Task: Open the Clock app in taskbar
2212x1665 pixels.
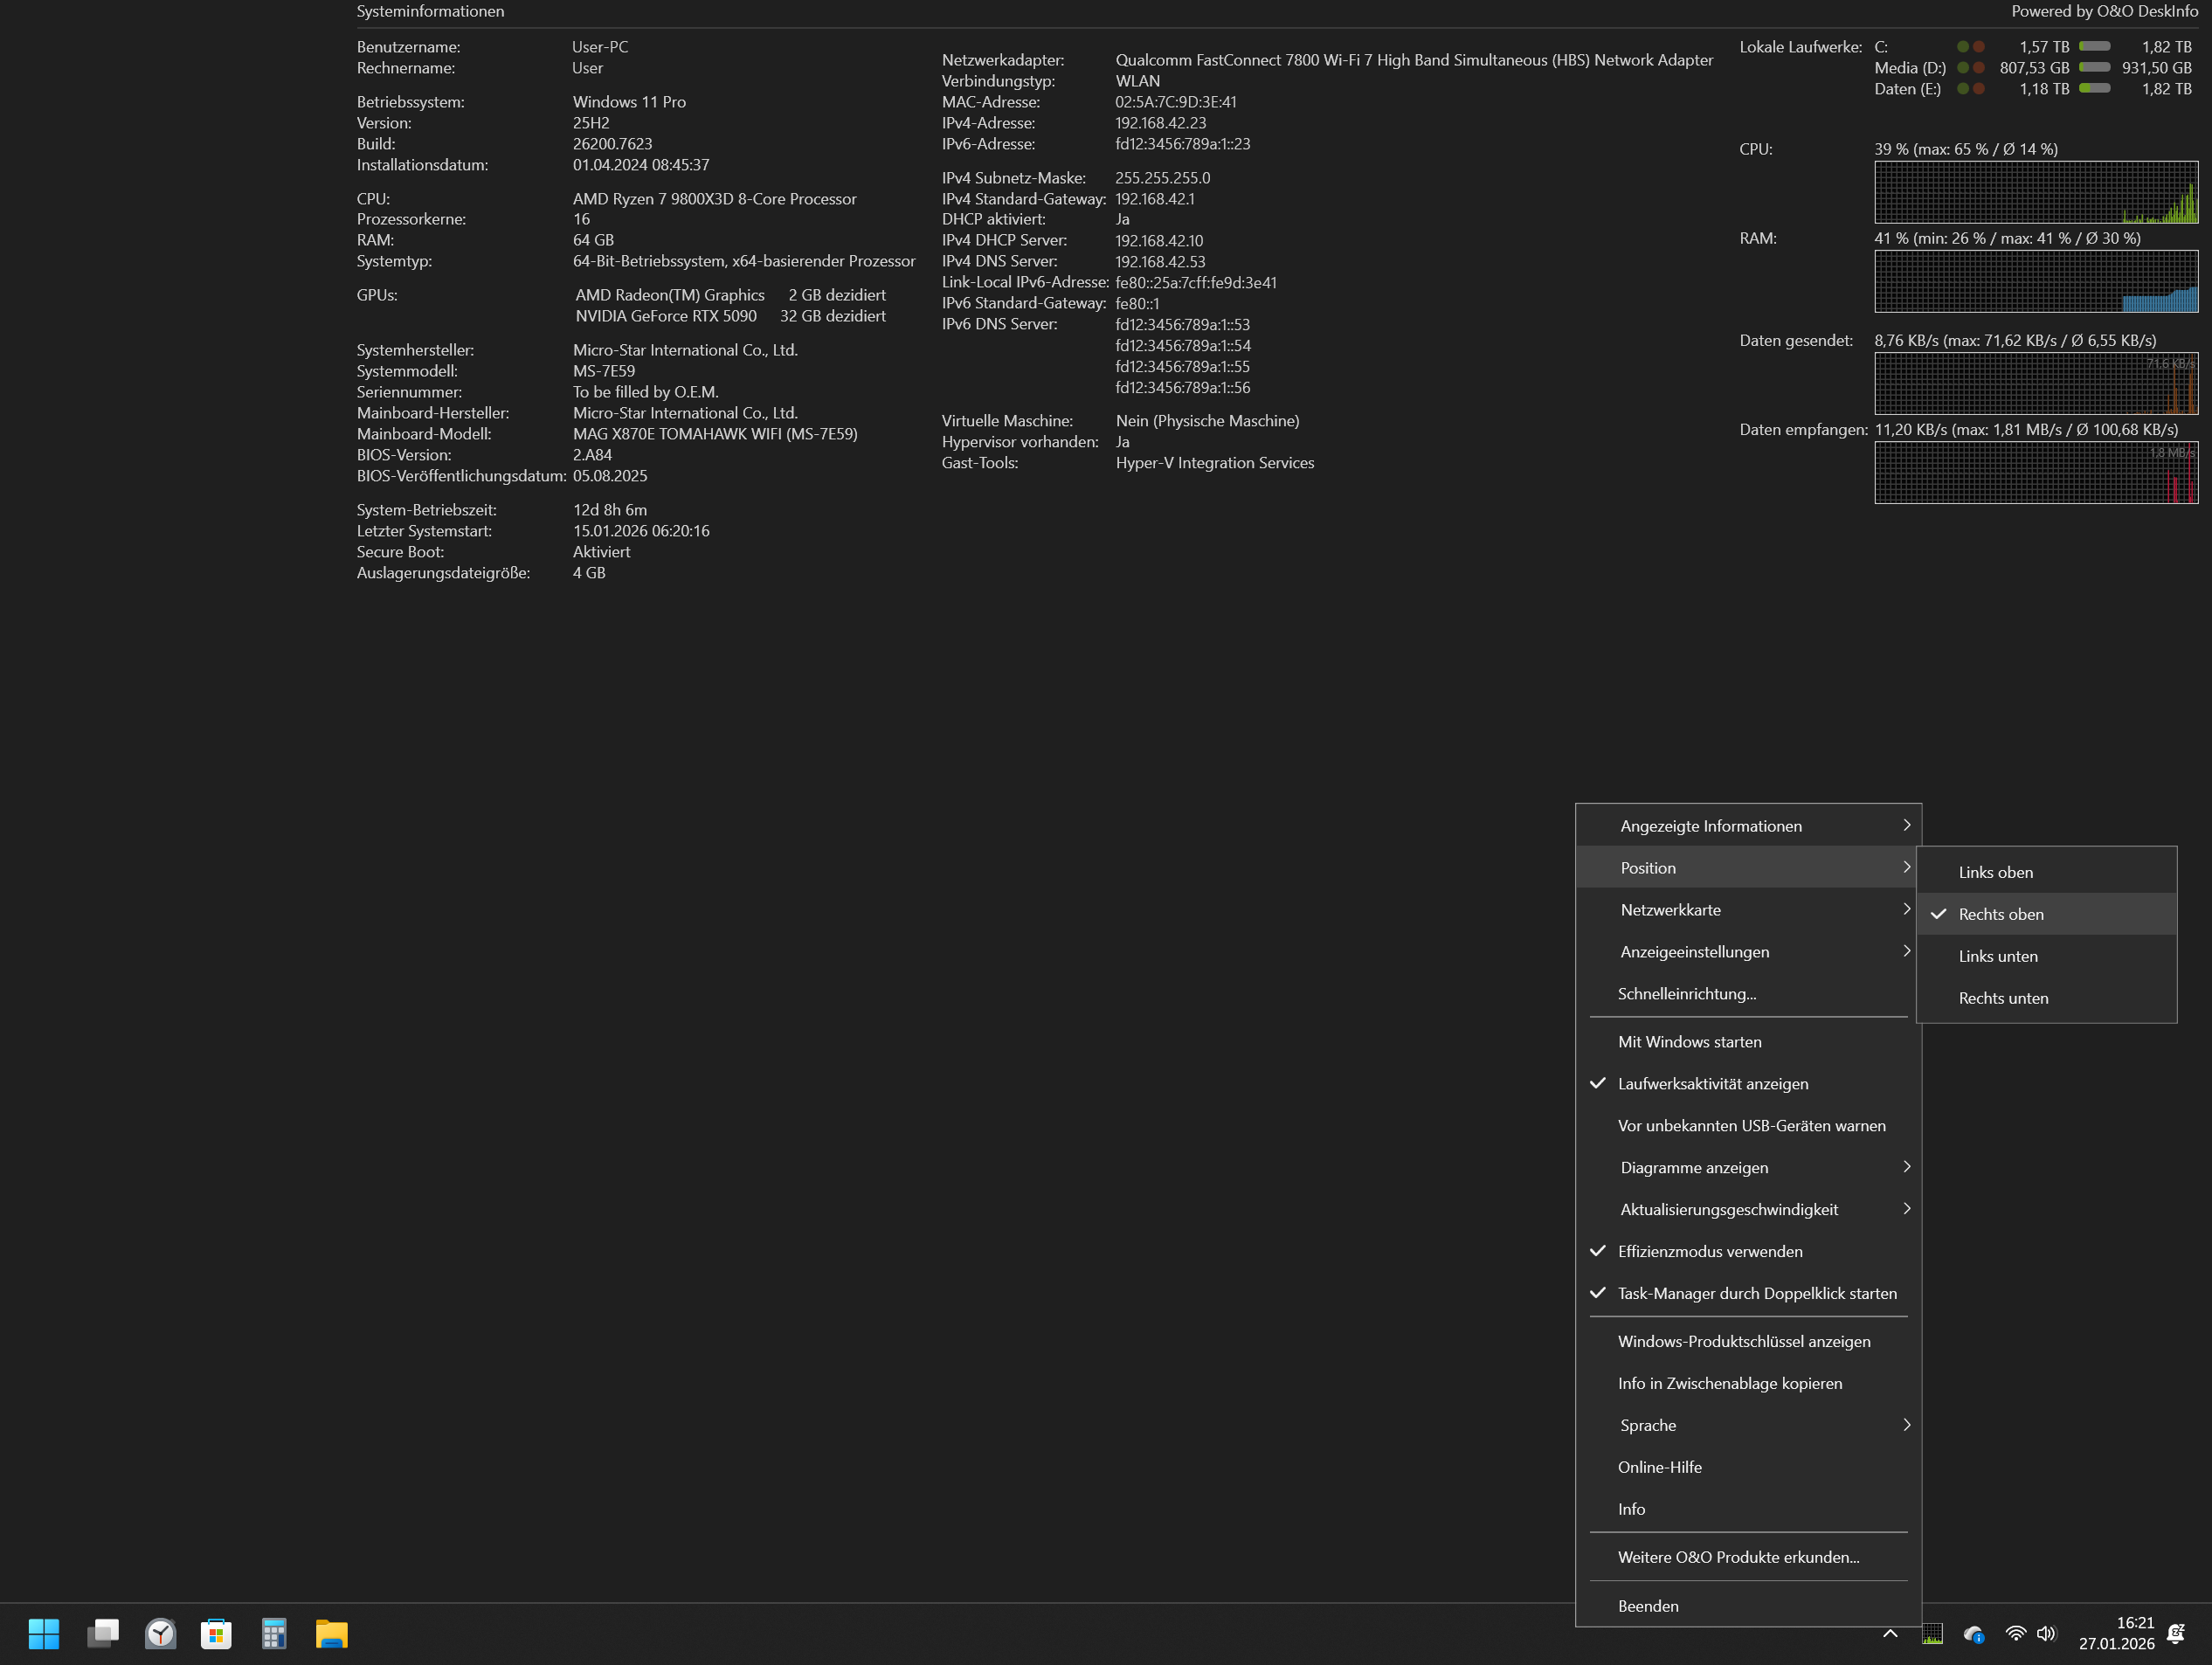Action: pyautogui.click(x=160, y=1634)
